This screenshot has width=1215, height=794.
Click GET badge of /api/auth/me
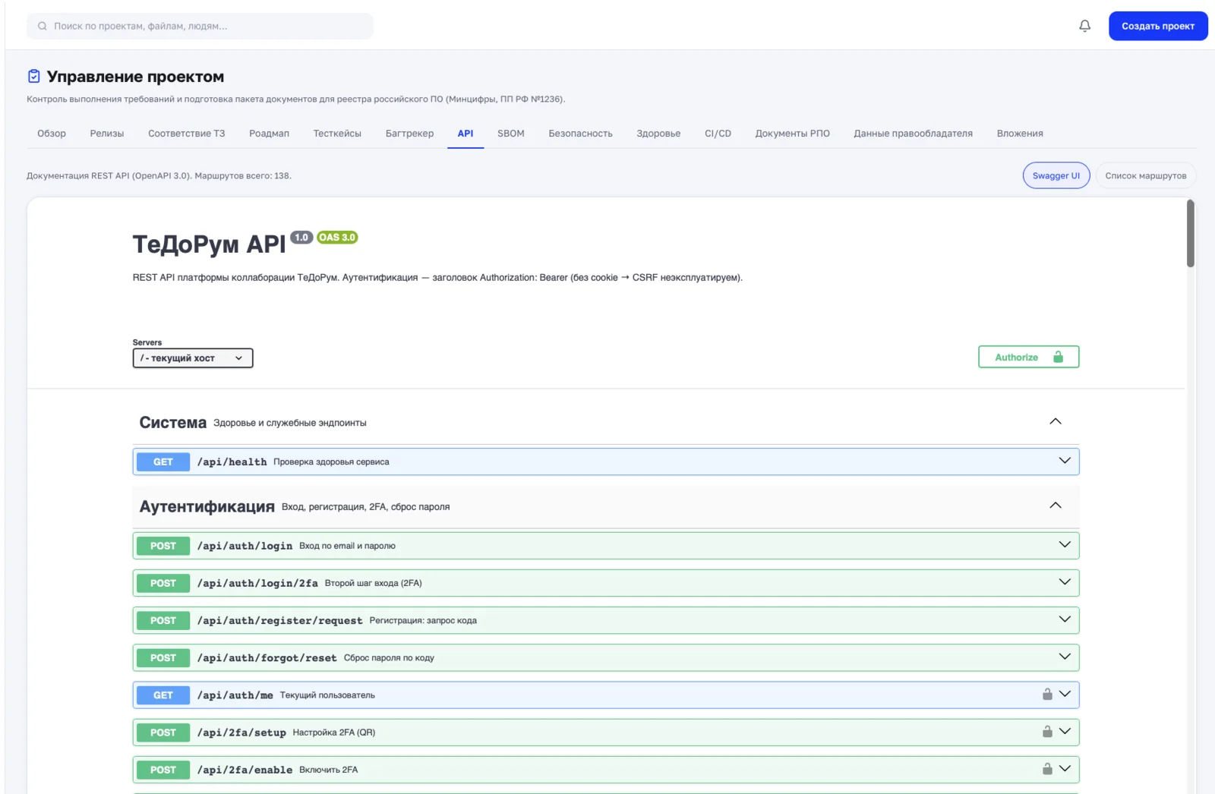tap(163, 695)
